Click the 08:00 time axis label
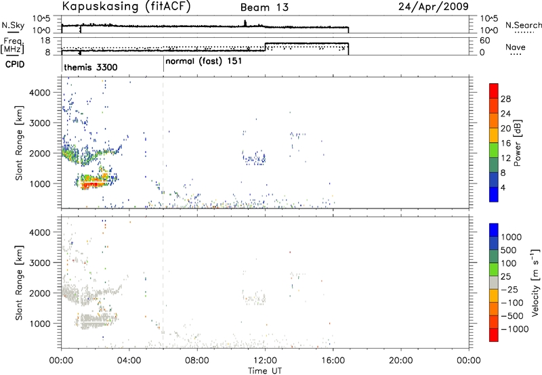 point(197,361)
